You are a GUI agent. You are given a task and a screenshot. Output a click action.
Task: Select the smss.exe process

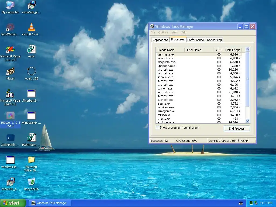coord(199,119)
